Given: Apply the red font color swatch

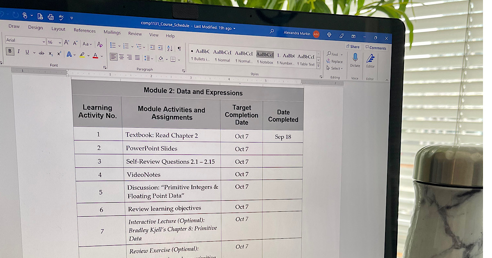Looking at the screenshot, I should 95,55.
